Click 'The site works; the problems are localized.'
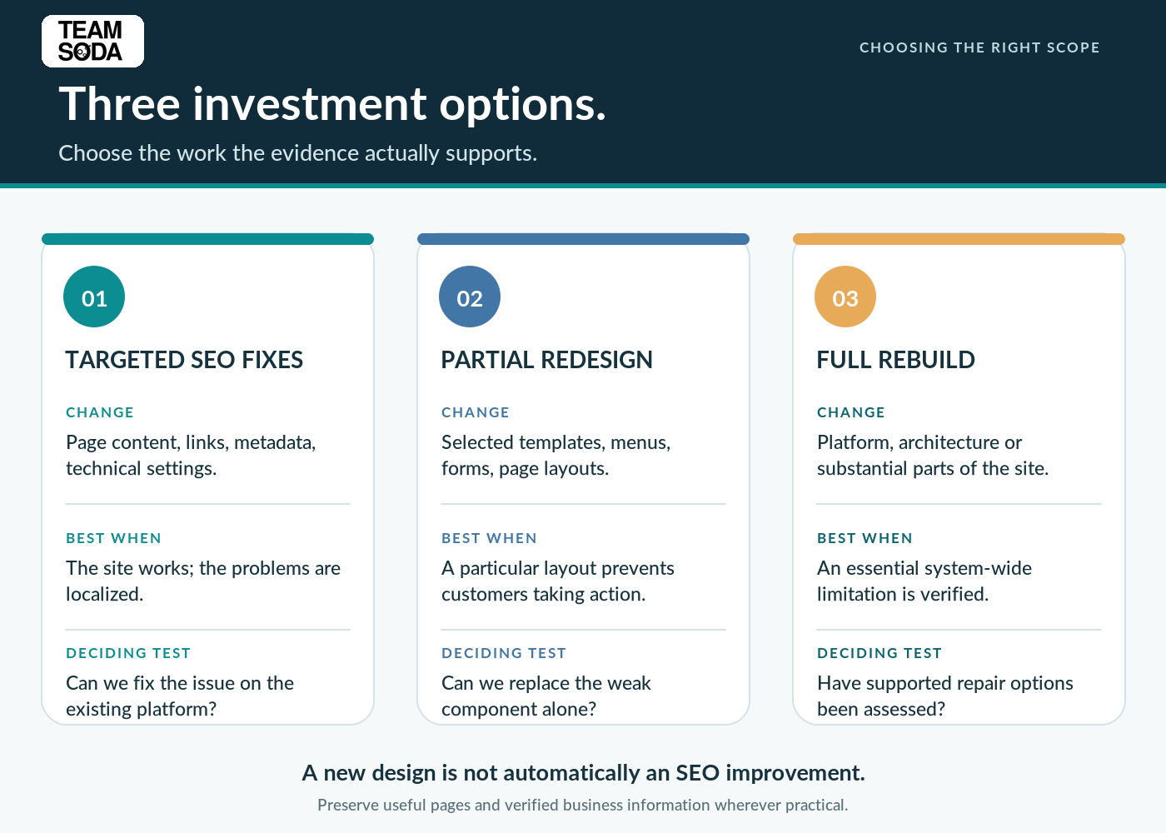Viewport: 1166px width, 833px height. coord(203,581)
